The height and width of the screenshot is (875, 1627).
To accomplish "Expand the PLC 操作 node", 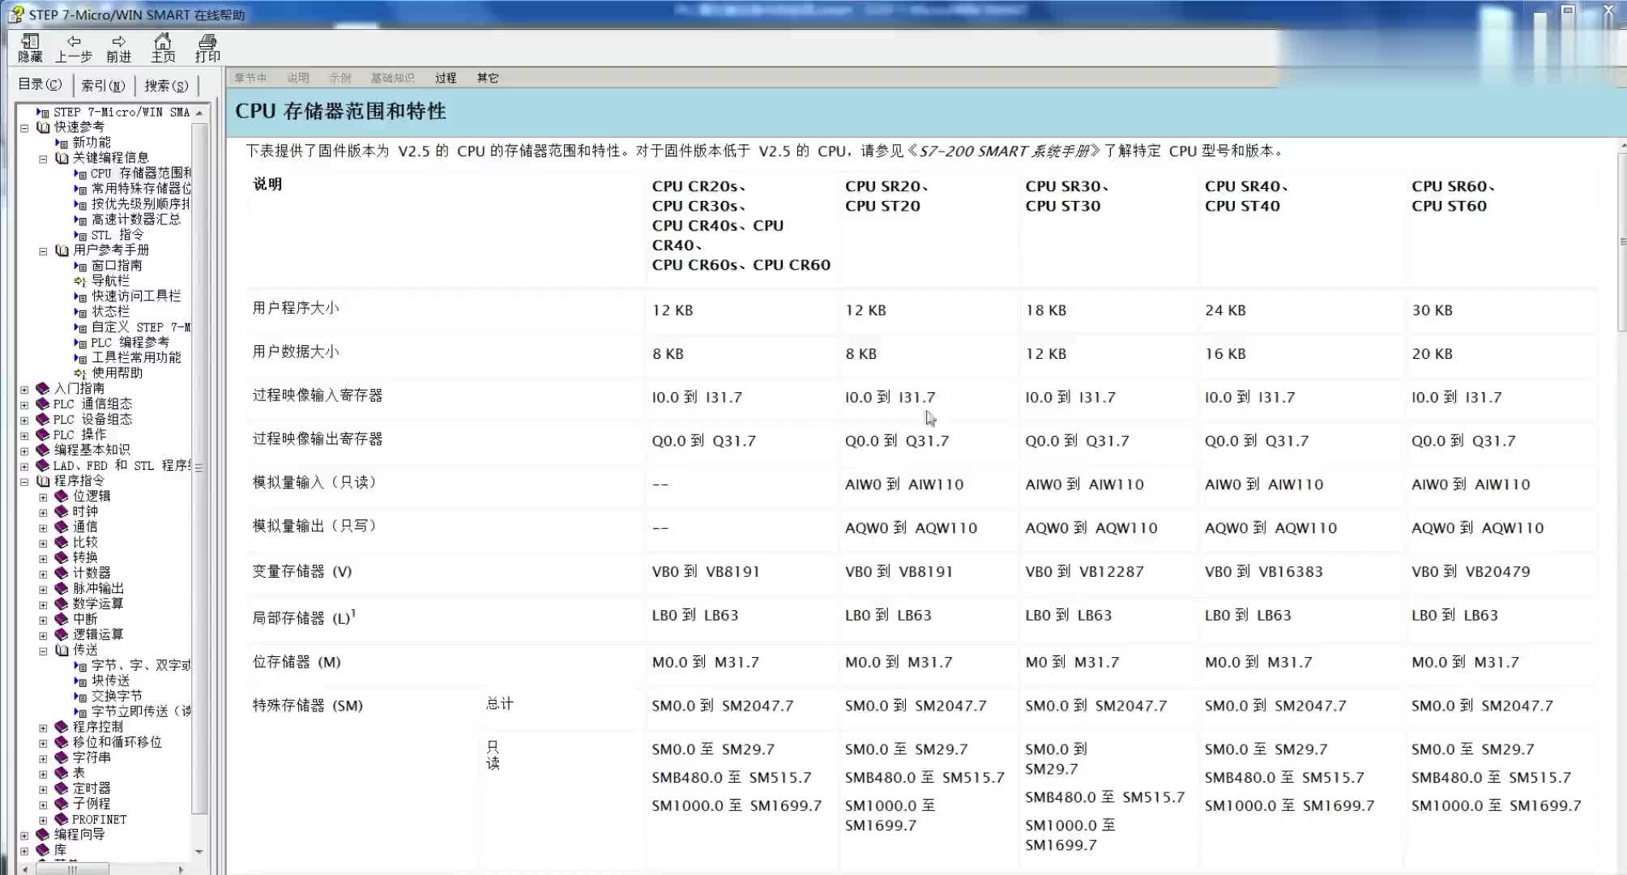I will (x=24, y=436).
